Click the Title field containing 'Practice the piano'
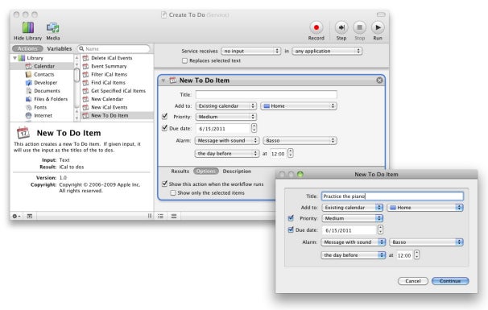488x310 pixels. tap(392, 196)
